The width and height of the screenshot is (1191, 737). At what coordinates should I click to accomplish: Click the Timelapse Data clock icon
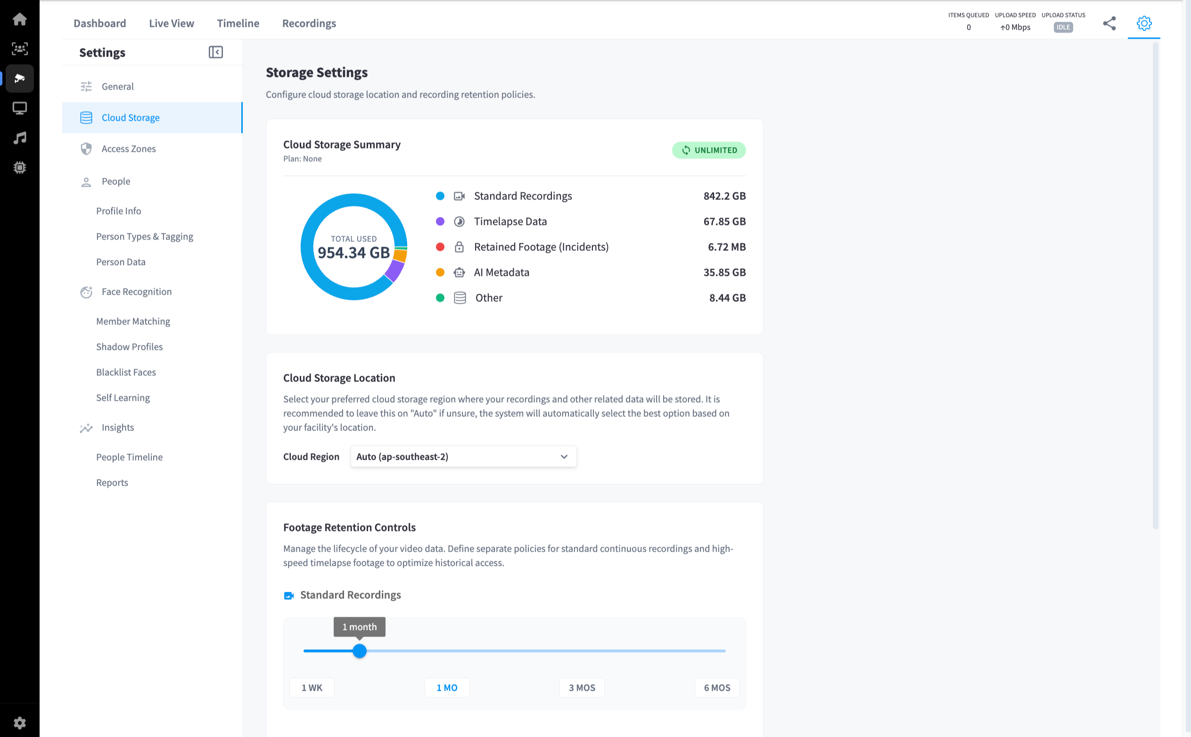pyautogui.click(x=460, y=221)
